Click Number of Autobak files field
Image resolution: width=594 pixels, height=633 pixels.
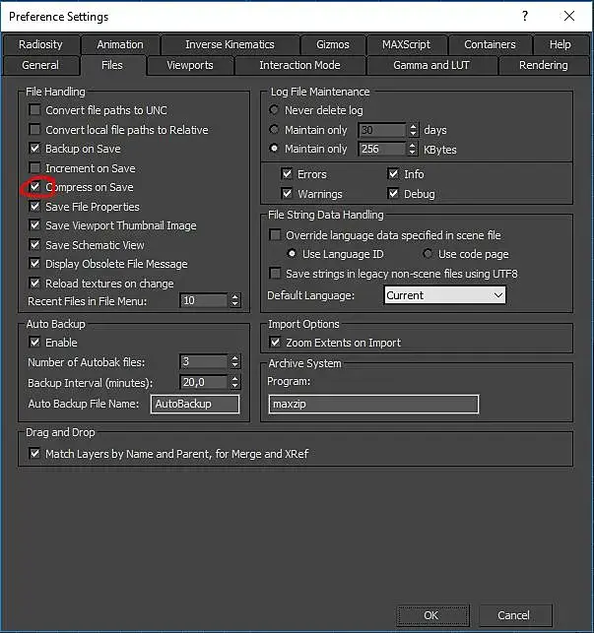pyautogui.click(x=204, y=361)
